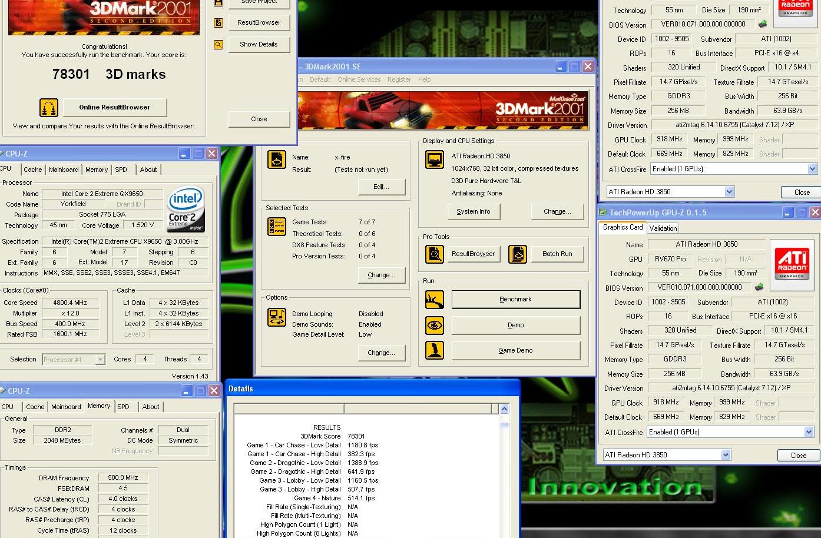Click the Online ResultBrowser button
Viewport: 821px width, 538px height.
pyautogui.click(x=114, y=107)
